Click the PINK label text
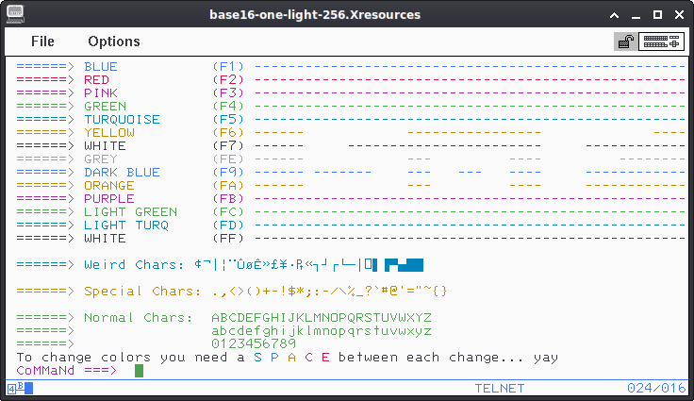 coord(101,93)
